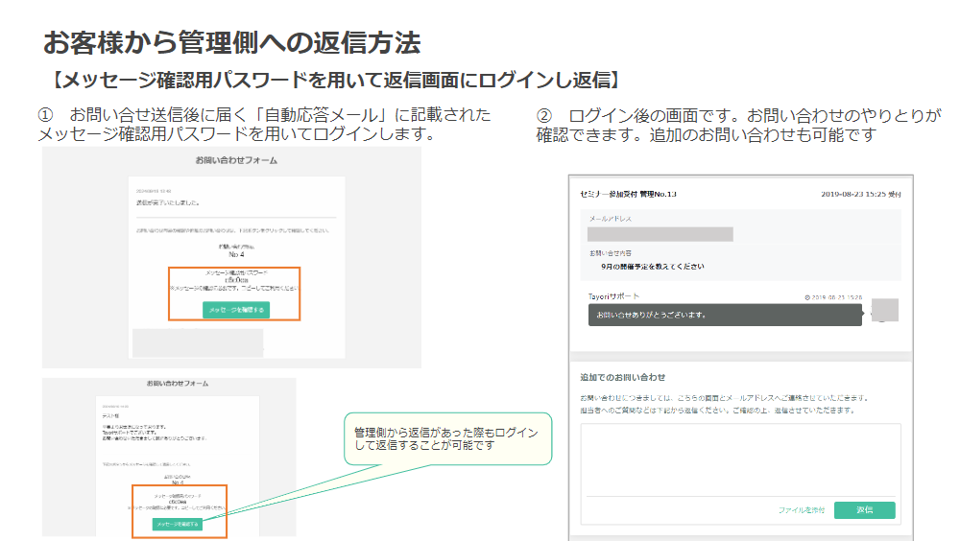The height and width of the screenshot is (541, 960).
Task: Click the ファイルを添付 link
Action: pyautogui.click(x=802, y=510)
